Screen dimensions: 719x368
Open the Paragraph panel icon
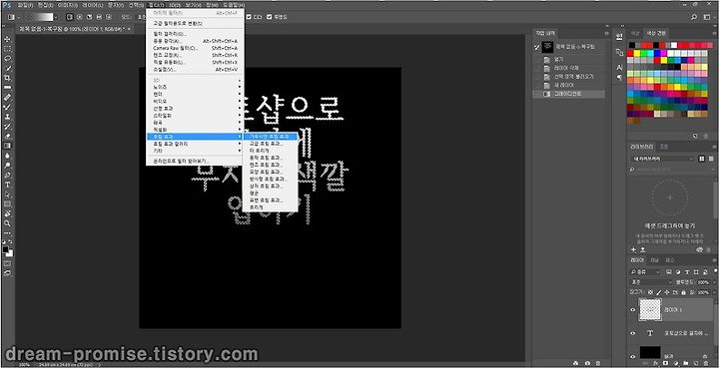619,78
